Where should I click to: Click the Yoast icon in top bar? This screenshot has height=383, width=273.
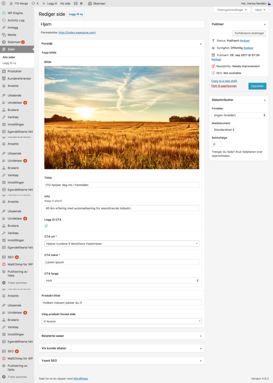pos(76,3)
